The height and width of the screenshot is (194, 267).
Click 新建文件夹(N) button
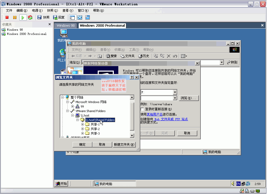[x=124, y=145]
